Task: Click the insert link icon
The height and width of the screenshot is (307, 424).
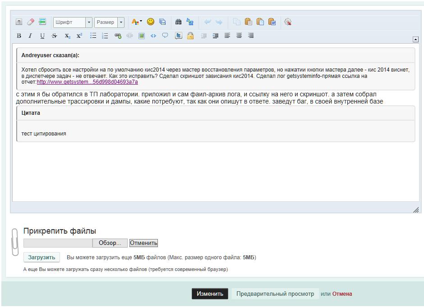Action: tap(118, 36)
